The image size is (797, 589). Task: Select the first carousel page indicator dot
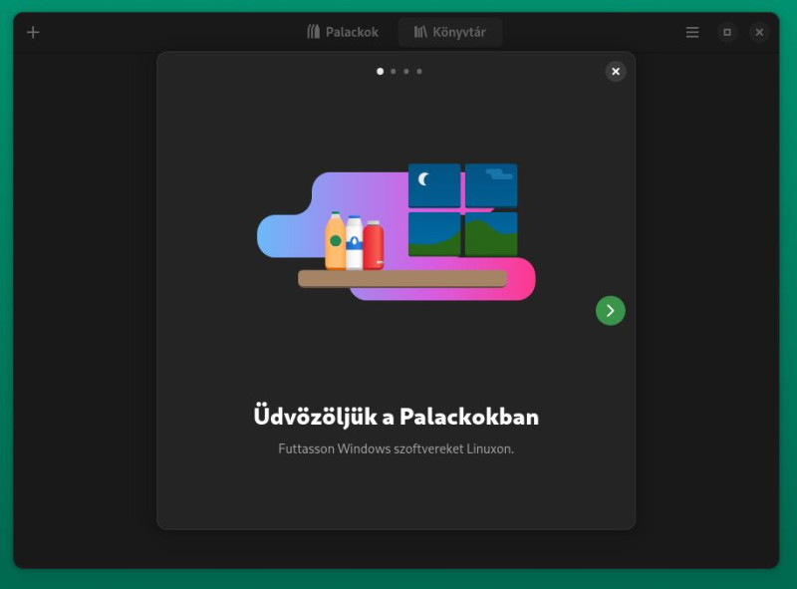[x=381, y=71]
